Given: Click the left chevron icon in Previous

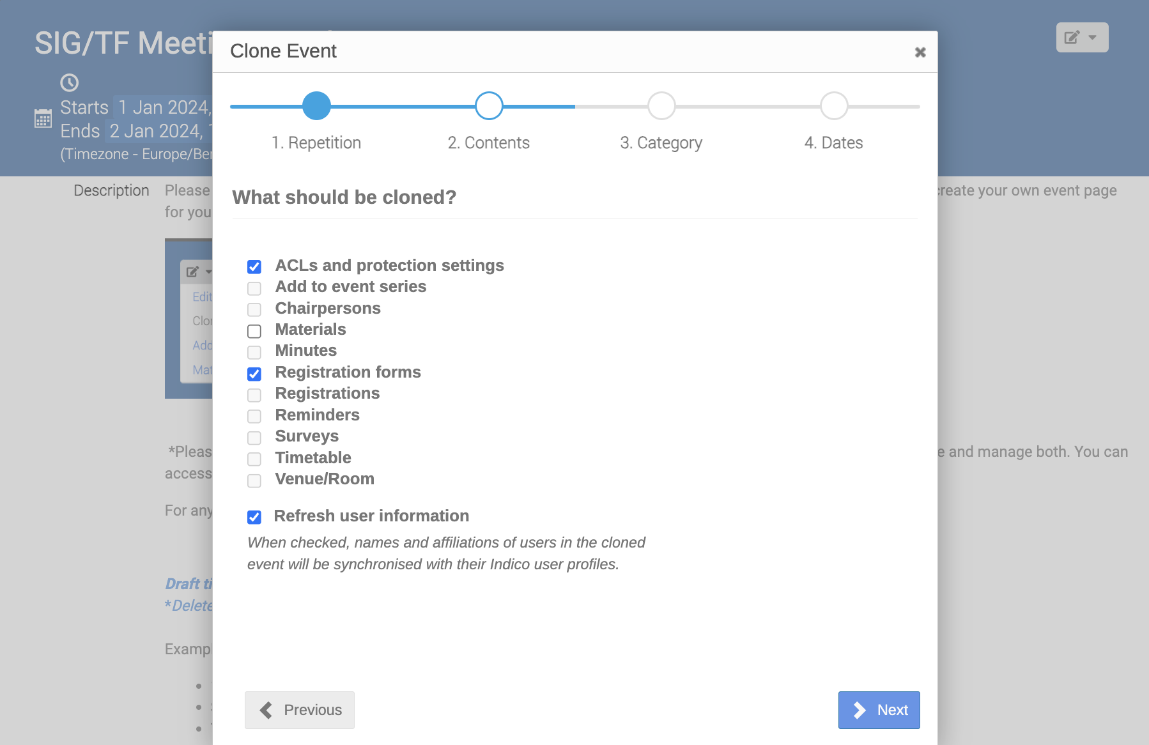Looking at the screenshot, I should (x=266, y=710).
